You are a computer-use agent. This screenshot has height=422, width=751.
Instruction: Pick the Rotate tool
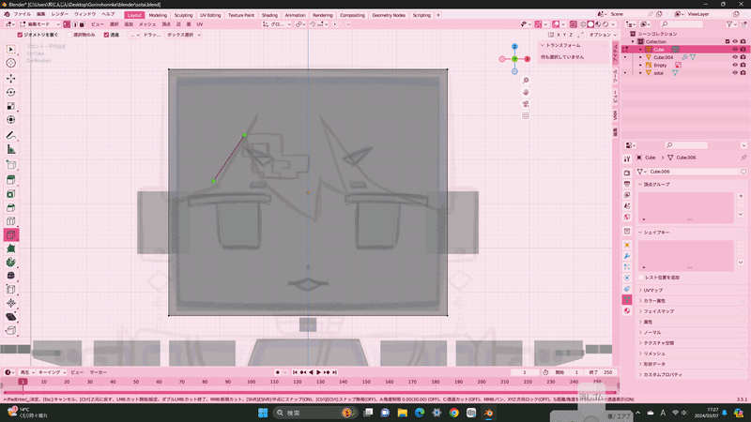coord(11,92)
